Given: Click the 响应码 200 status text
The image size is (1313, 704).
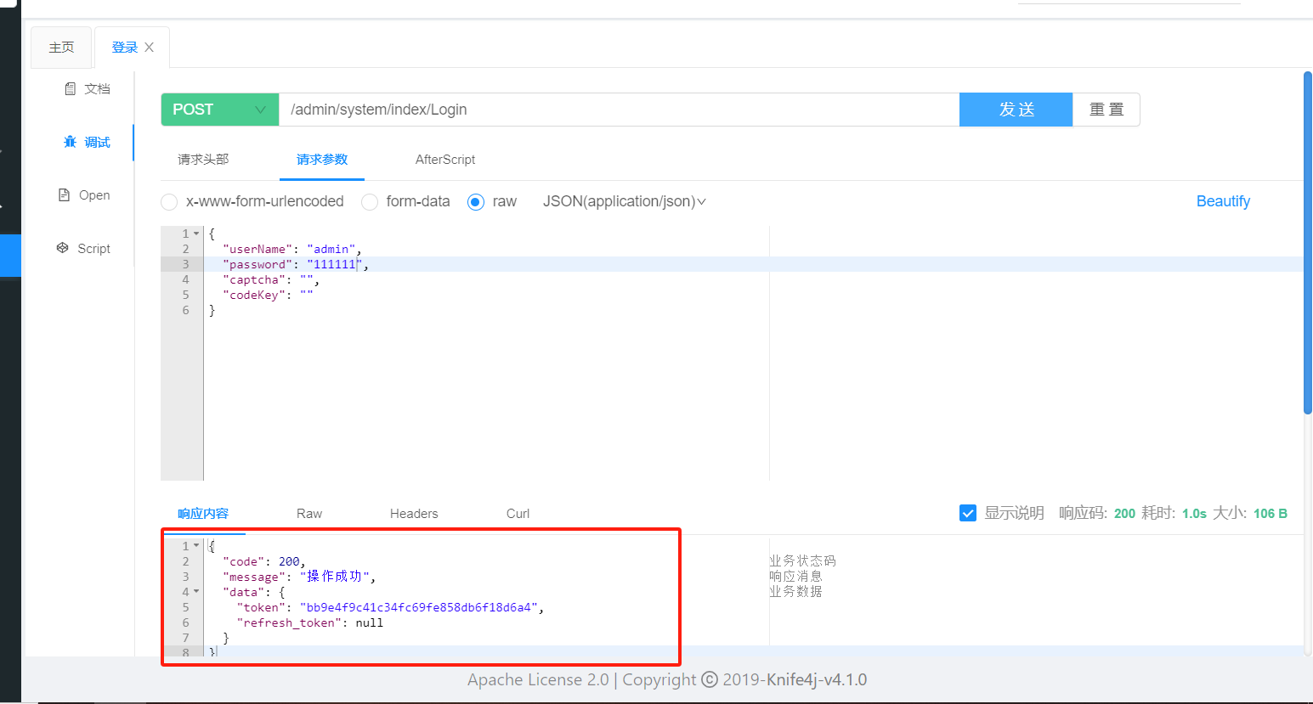Looking at the screenshot, I should (x=1097, y=513).
